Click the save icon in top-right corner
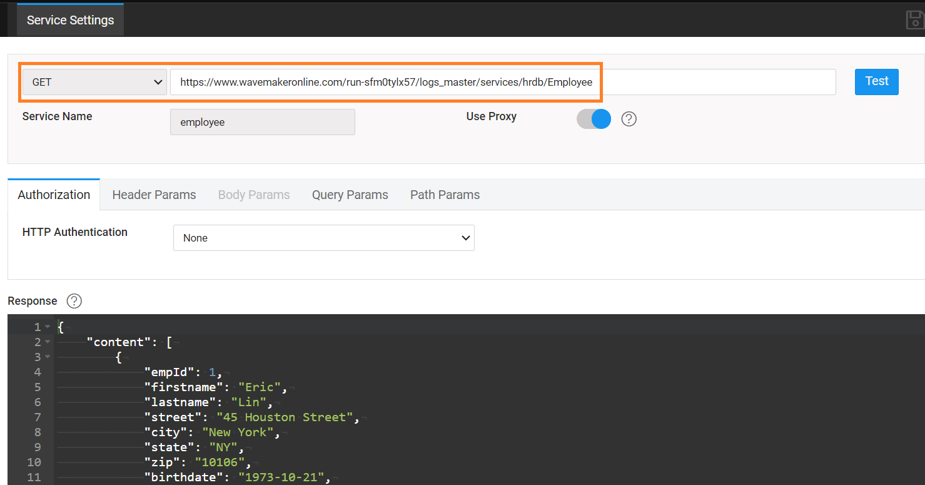This screenshot has height=485, width=925. [915, 19]
